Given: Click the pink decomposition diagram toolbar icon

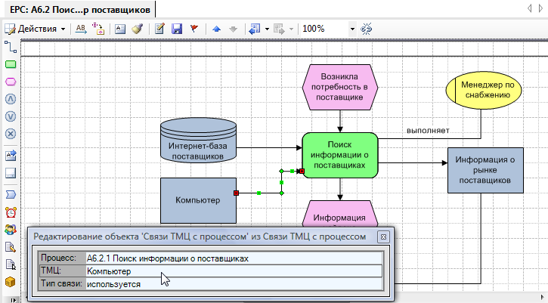Looking at the screenshot, I should [x=98, y=29].
